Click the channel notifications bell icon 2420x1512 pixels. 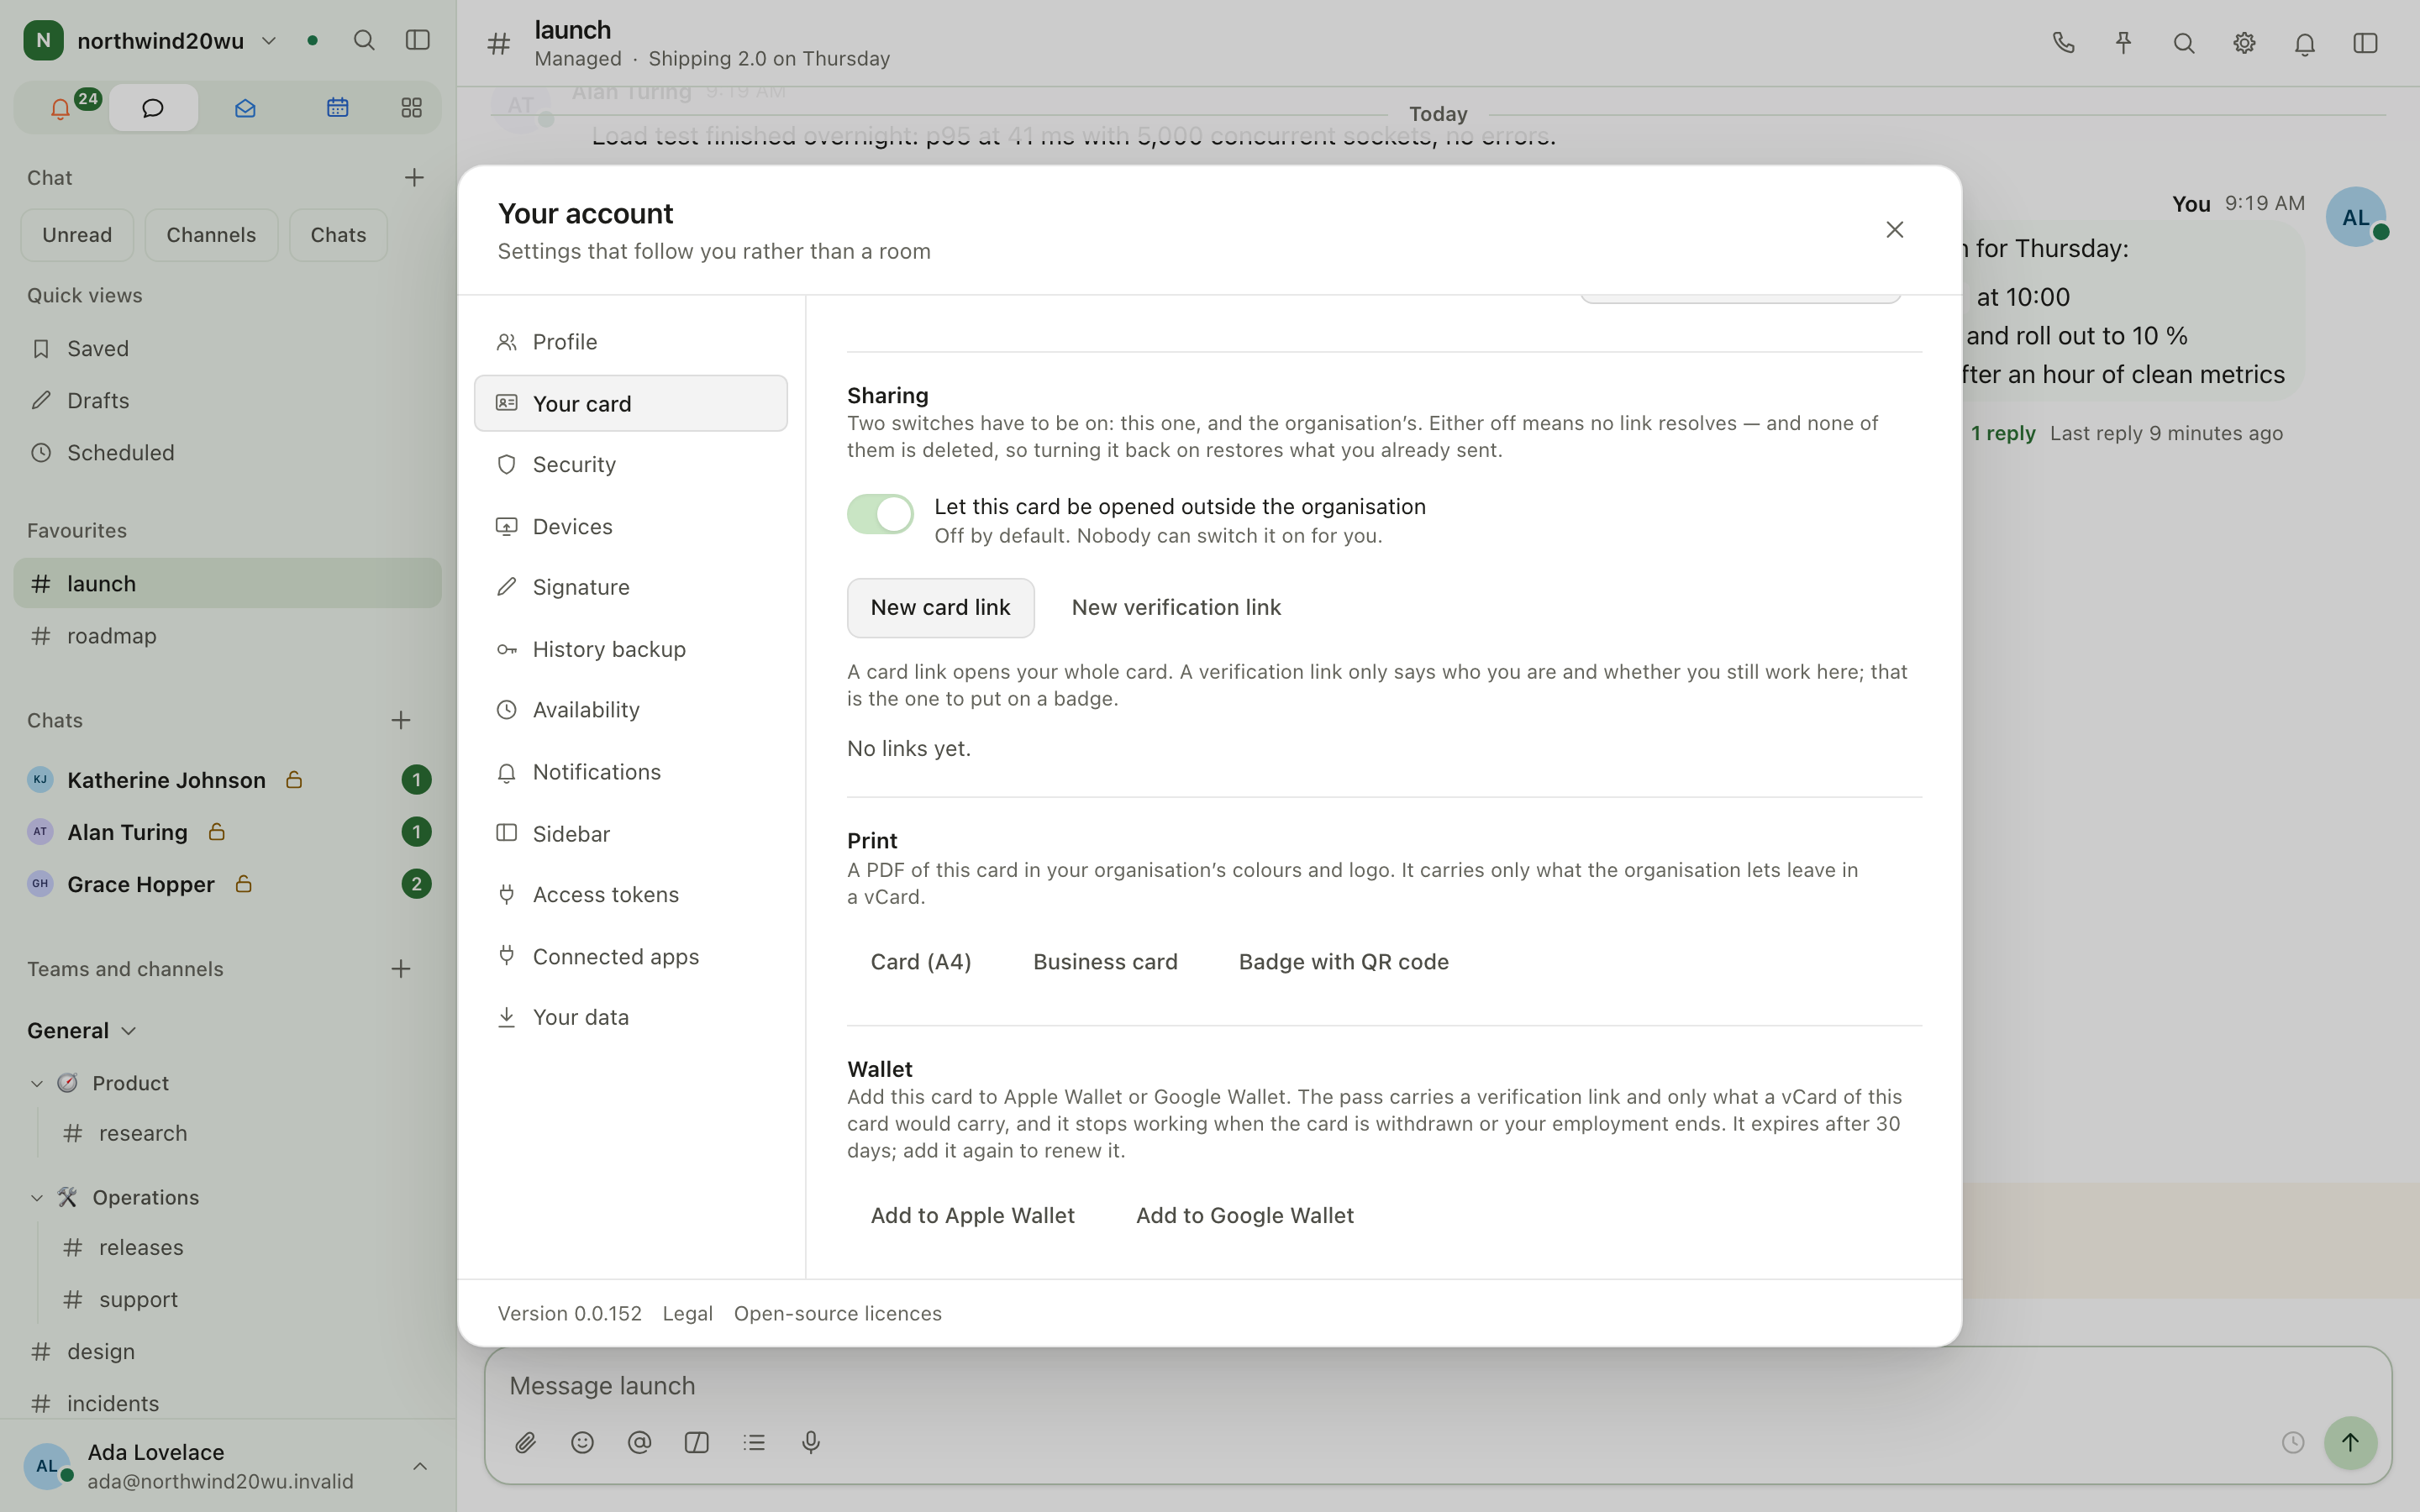click(2304, 43)
